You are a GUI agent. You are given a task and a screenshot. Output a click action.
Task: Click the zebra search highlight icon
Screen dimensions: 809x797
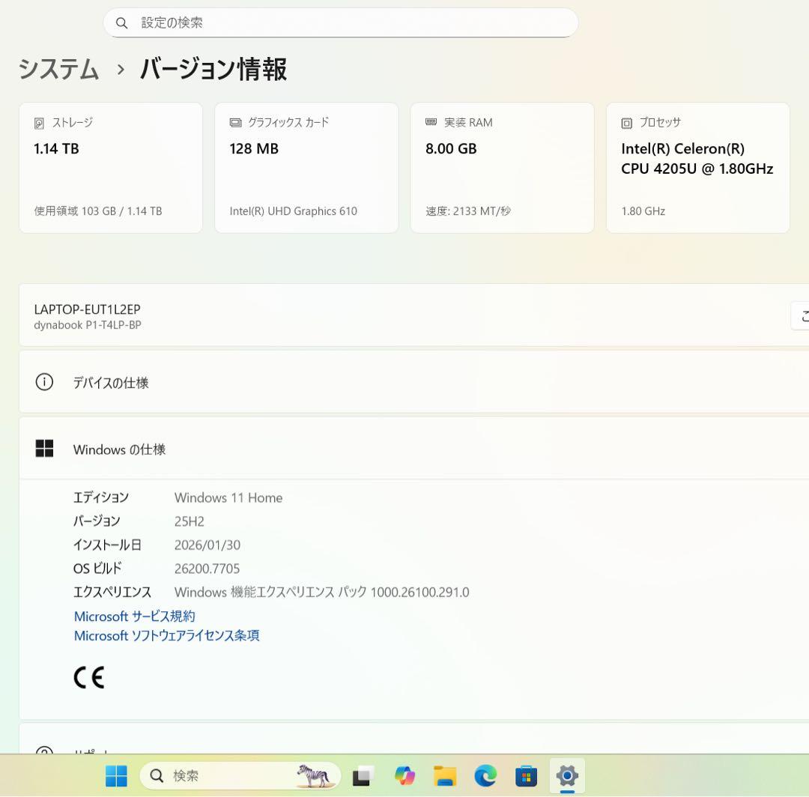click(x=315, y=776)
